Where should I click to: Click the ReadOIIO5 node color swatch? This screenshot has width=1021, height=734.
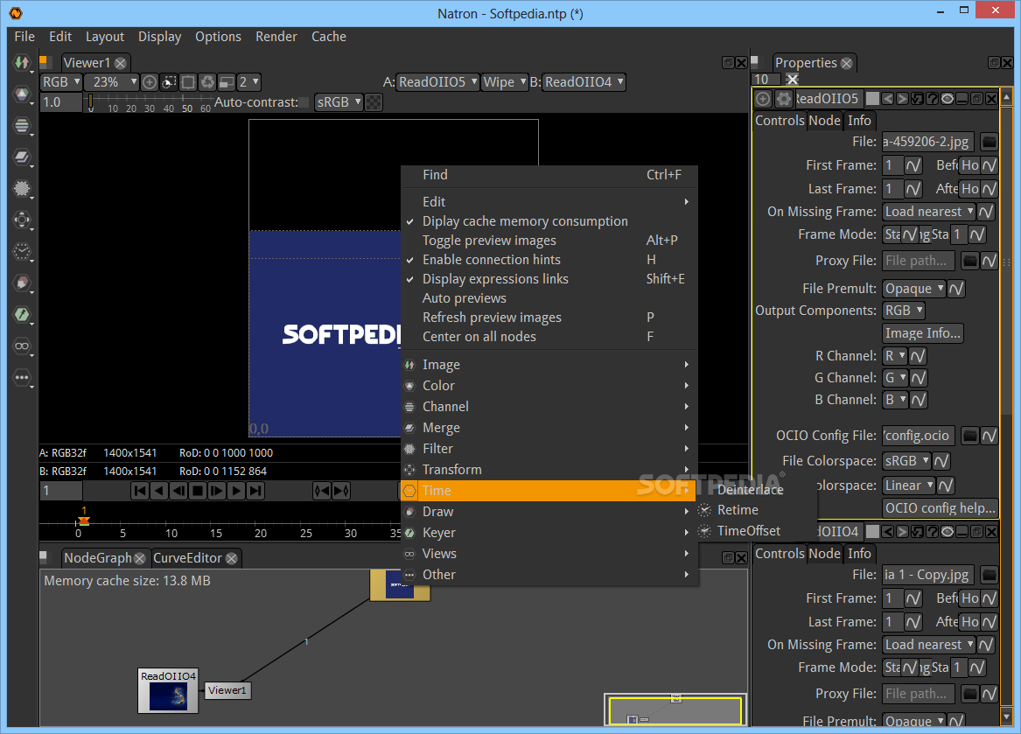coord(872,98)
